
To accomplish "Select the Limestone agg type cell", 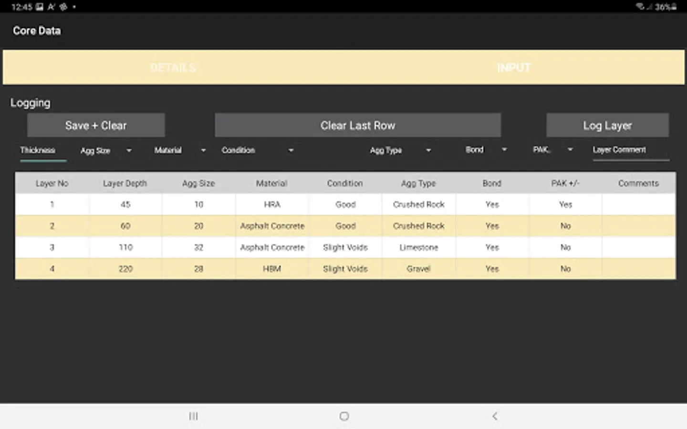I will pyautogui.click(x=419, y=247).
